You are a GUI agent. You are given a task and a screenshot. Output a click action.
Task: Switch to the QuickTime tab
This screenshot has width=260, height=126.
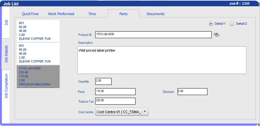pyautogui.click(x=30, y=14)
